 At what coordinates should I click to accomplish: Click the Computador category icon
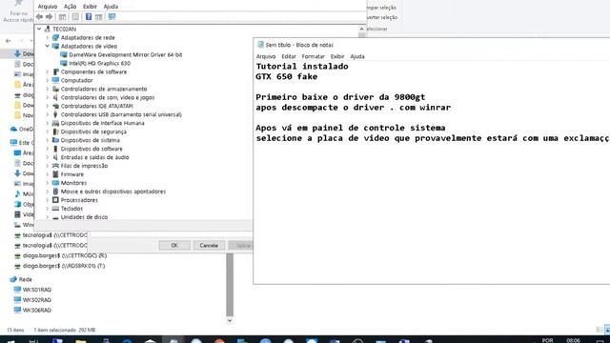55,80
